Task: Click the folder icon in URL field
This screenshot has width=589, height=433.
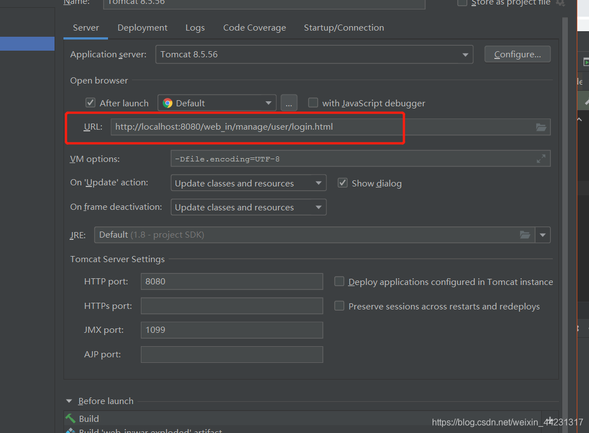Action: pyautogui.click(x=541, y=127)
